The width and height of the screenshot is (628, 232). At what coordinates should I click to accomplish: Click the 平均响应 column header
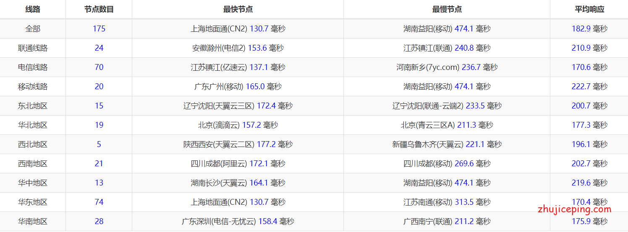(x=589, y=9)
